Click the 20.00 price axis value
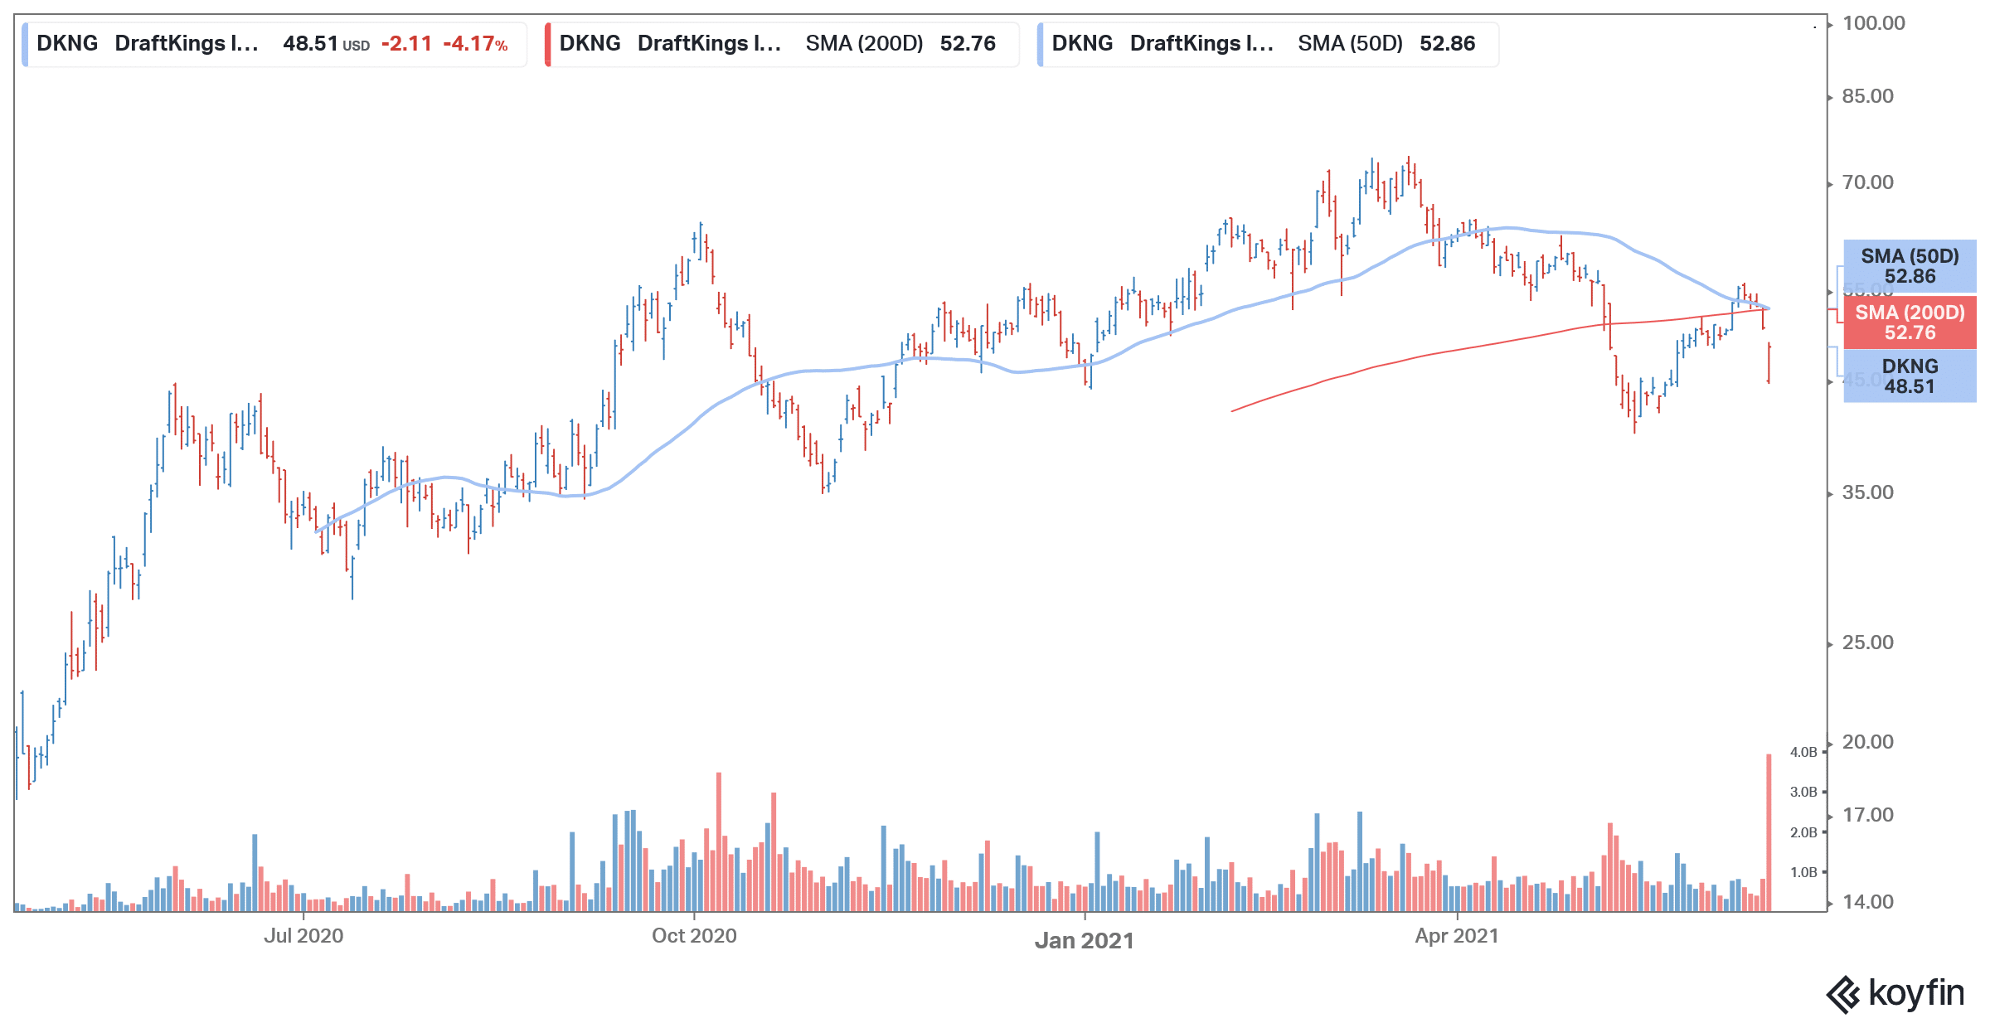The width and height of the screenshot is (1990, 1028). [1867, 742]
